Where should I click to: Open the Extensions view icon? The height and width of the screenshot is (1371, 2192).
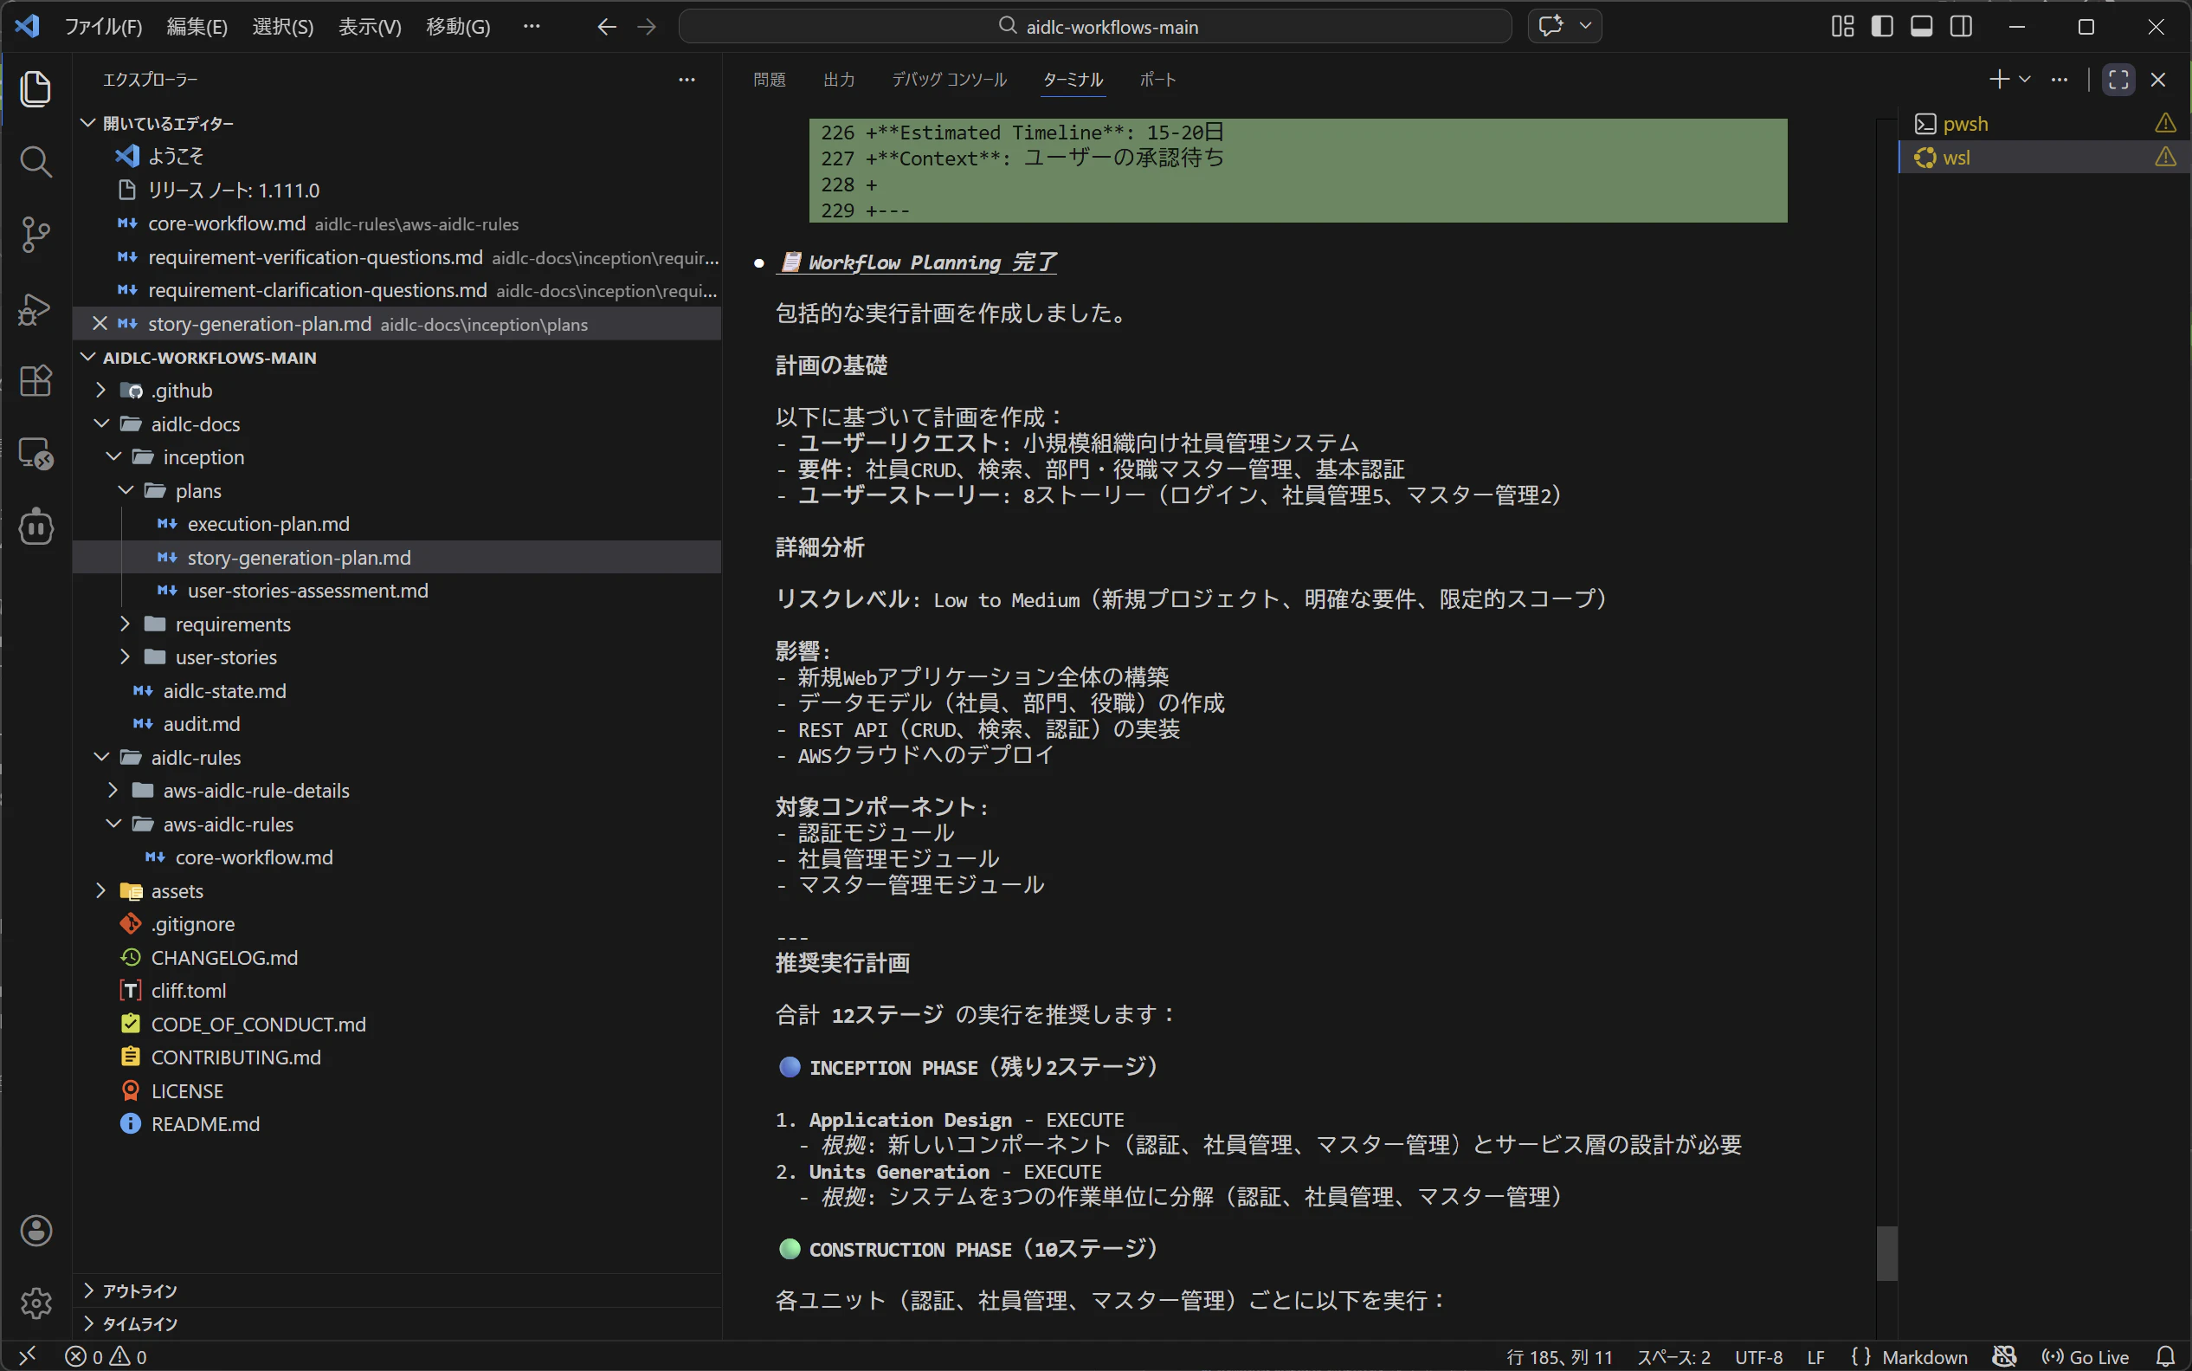tap(35, 381)
